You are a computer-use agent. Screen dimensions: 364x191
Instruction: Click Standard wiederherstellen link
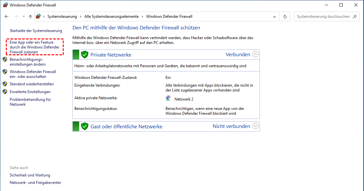[32, 84]
